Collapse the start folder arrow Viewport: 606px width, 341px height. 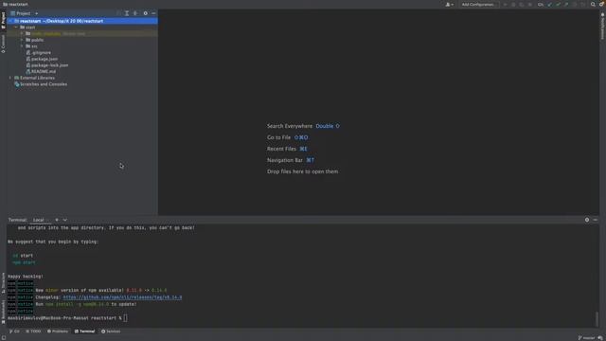tap(16, 27)
